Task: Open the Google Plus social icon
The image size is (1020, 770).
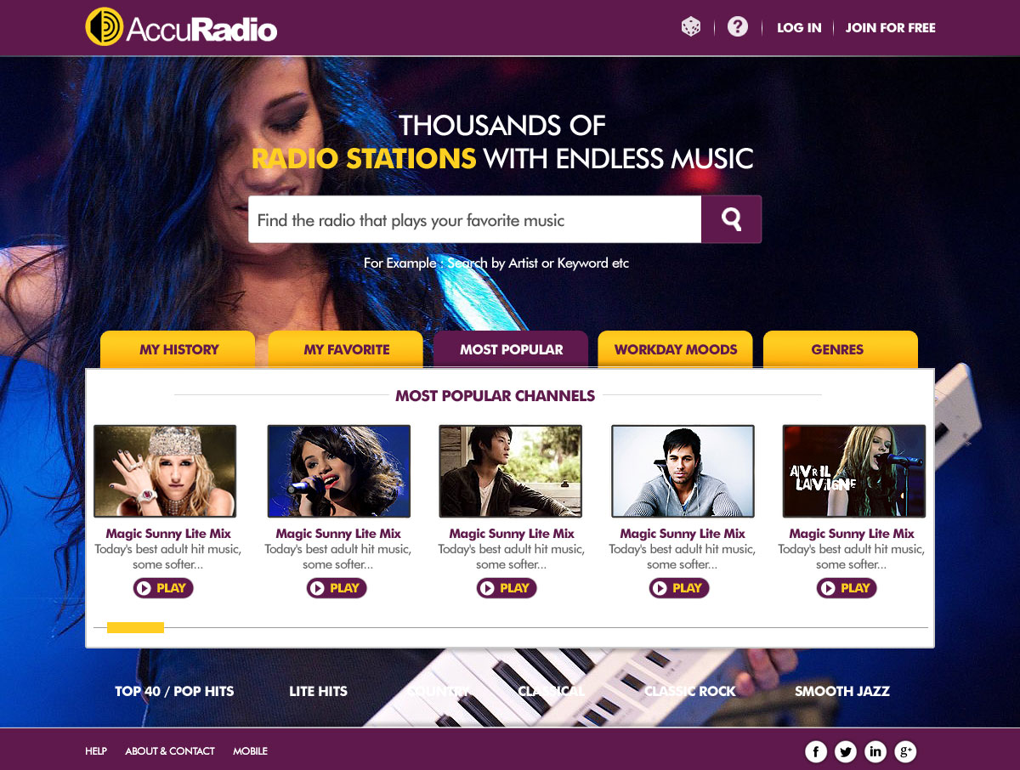Action: click(906, 751)
